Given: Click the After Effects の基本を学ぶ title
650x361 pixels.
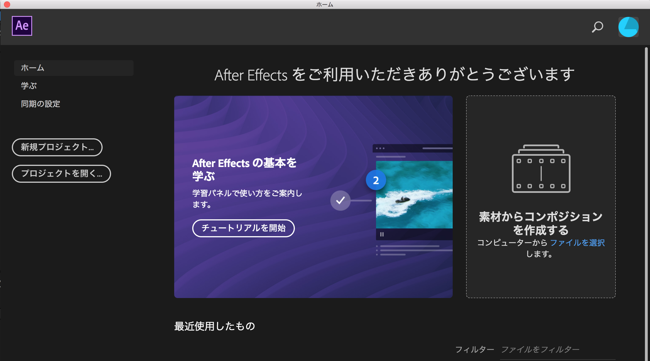Looking at the screenshot, I should click(x=244, y=170).
